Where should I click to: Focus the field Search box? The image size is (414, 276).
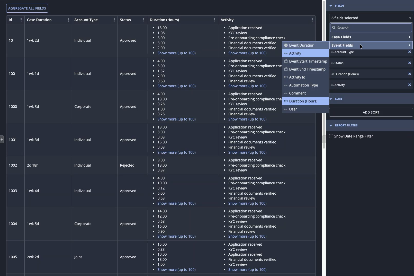click(x=371, y=28)
